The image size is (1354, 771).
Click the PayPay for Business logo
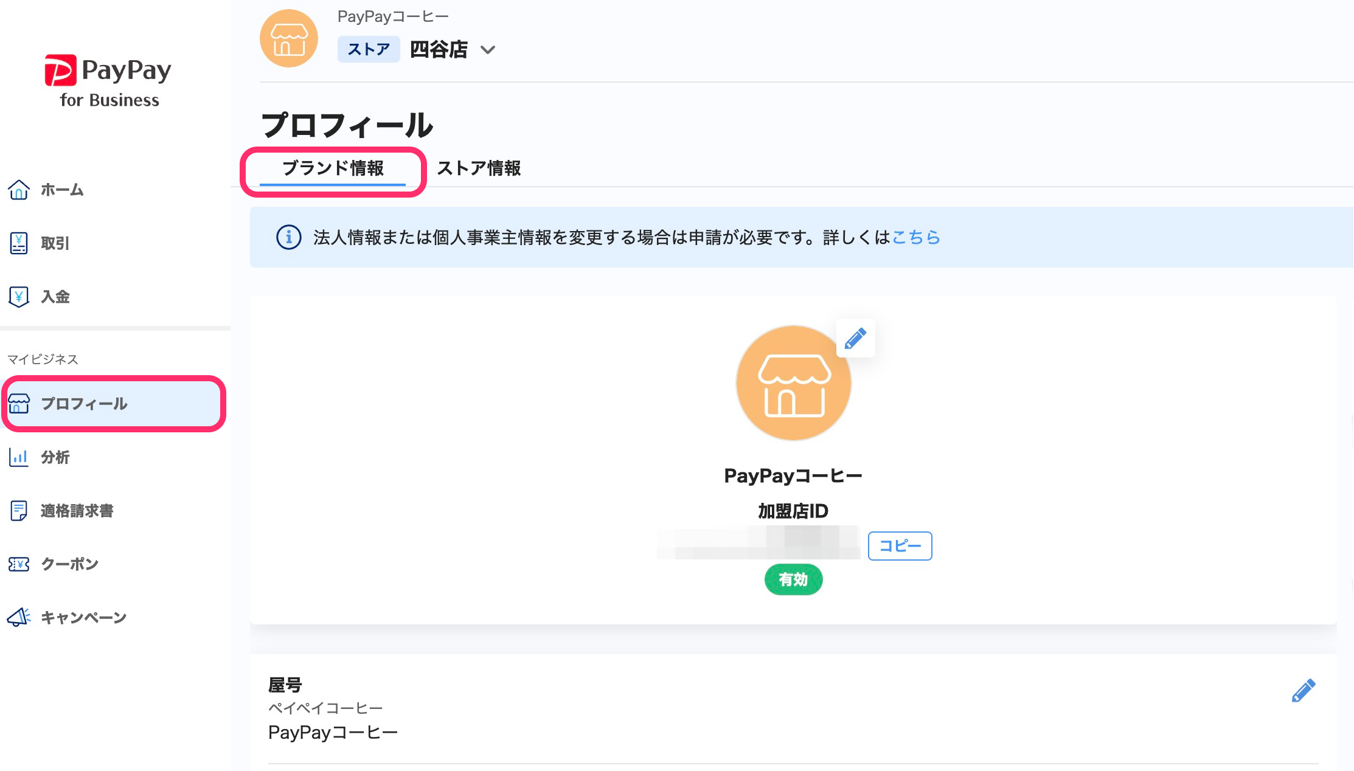pos(109,82)
